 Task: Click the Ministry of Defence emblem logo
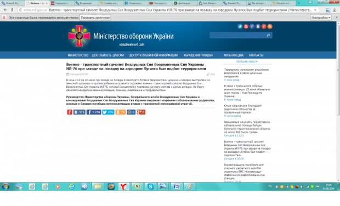coord(79,36)
